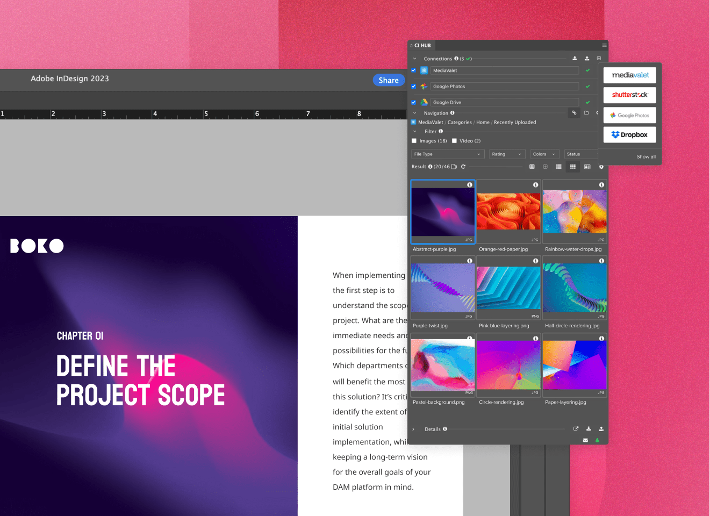The width and height of the screenshot is (710, 516).
Task: Click the blue Share button in InDesign
Action: [389, 80]
